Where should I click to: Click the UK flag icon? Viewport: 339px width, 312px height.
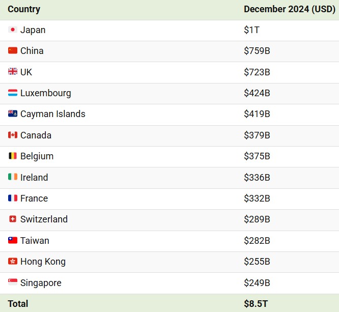13,72
